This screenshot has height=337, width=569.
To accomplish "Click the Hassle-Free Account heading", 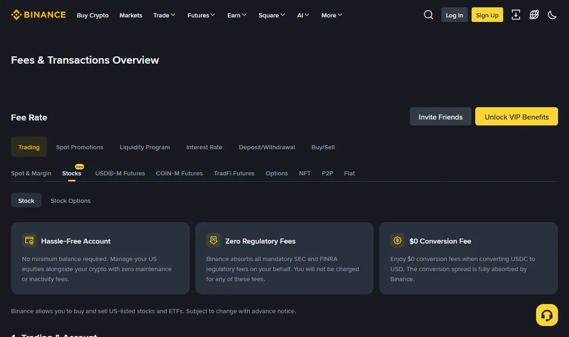I will [x=76, y=241].
